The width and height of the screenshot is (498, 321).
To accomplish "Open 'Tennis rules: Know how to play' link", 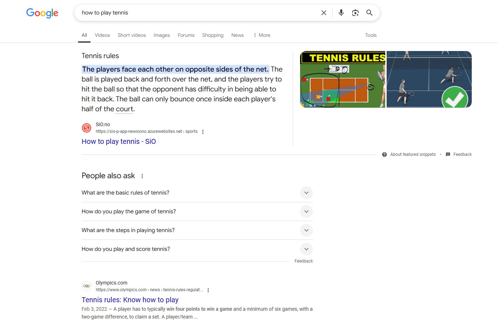I will click(130, 300).
